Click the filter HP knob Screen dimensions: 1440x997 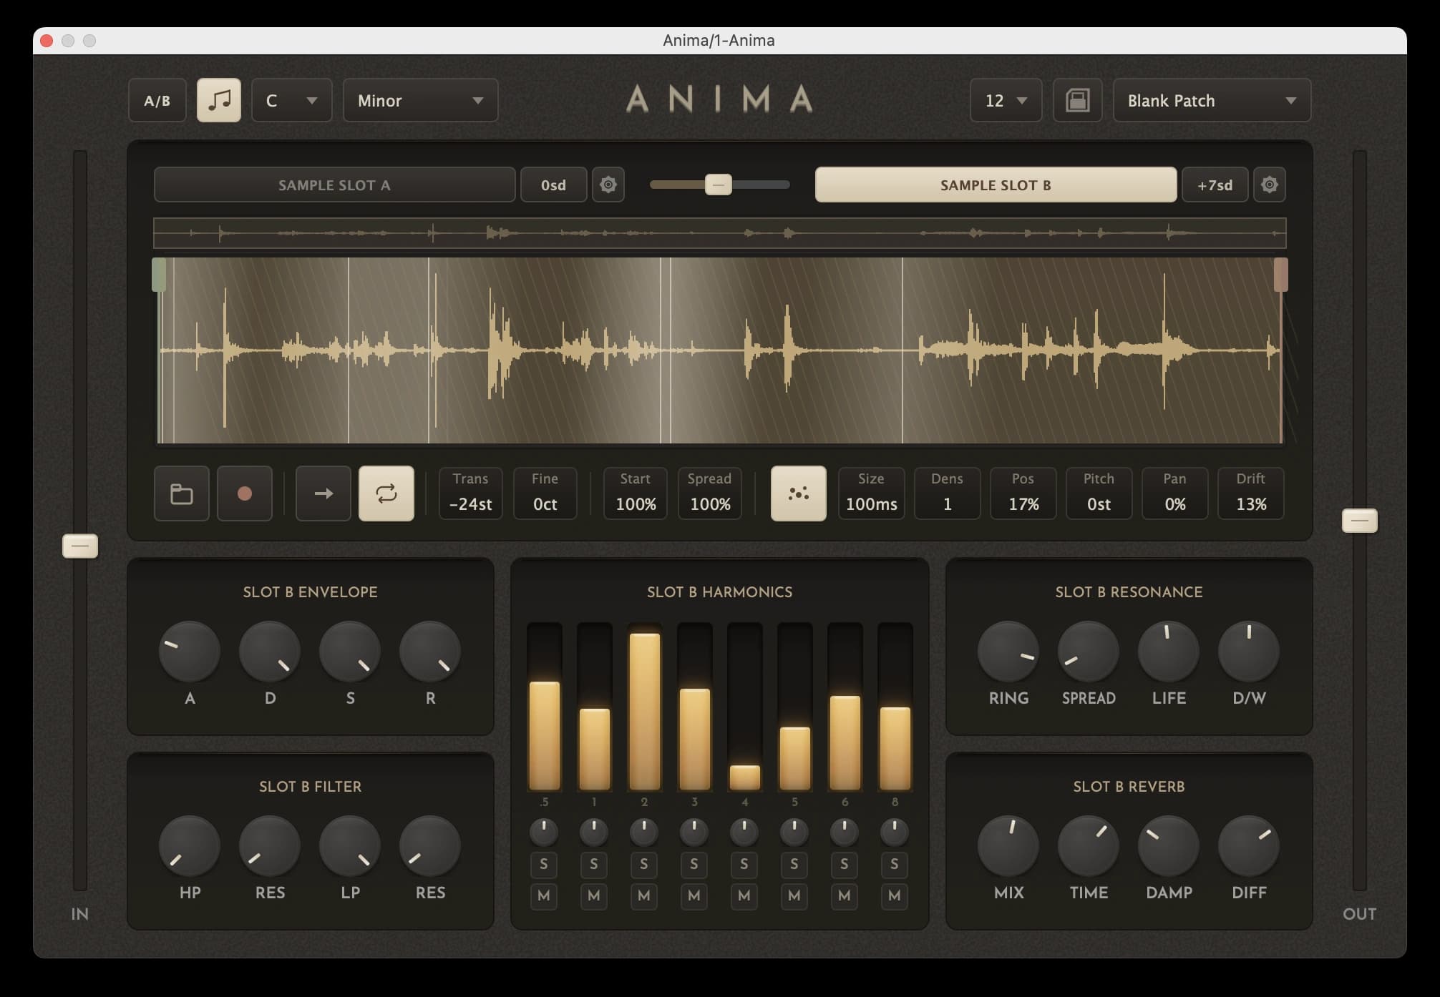click(190, 846)
